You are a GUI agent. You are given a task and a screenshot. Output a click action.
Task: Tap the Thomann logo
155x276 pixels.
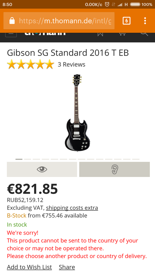pyautogui.click(x=45, y=34)
